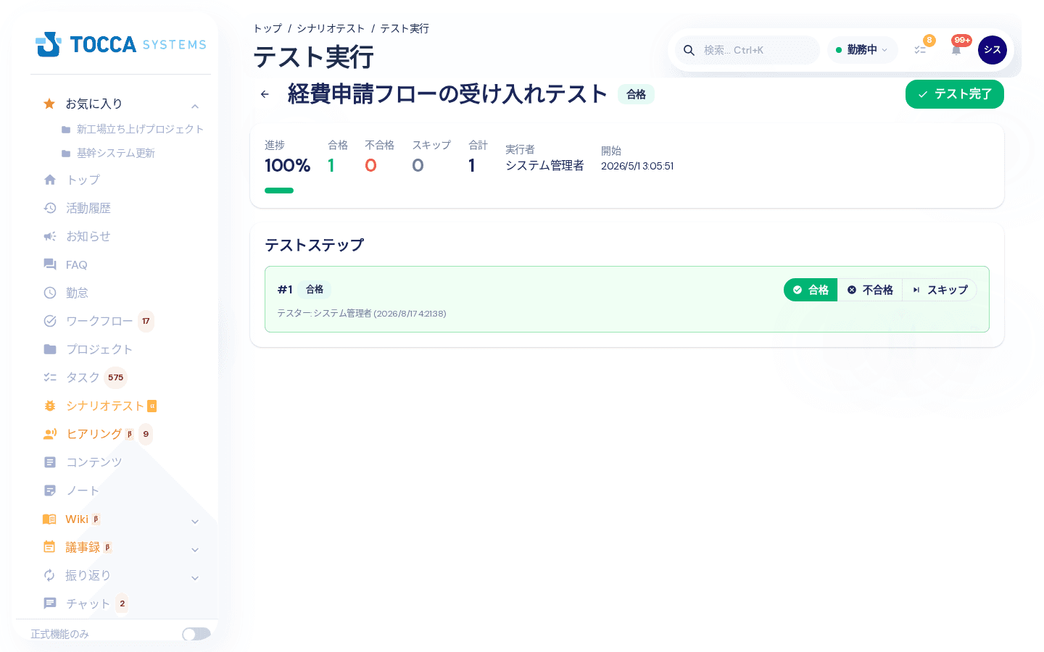Click the start time 2026/5/1 3:05:51
Screen dimensions: 1044x652
637,166
